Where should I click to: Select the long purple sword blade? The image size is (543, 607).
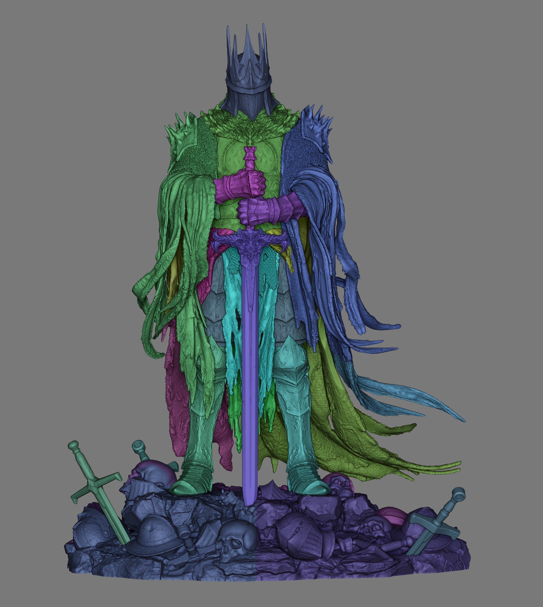pyautogui.click(x=250, y=359)
